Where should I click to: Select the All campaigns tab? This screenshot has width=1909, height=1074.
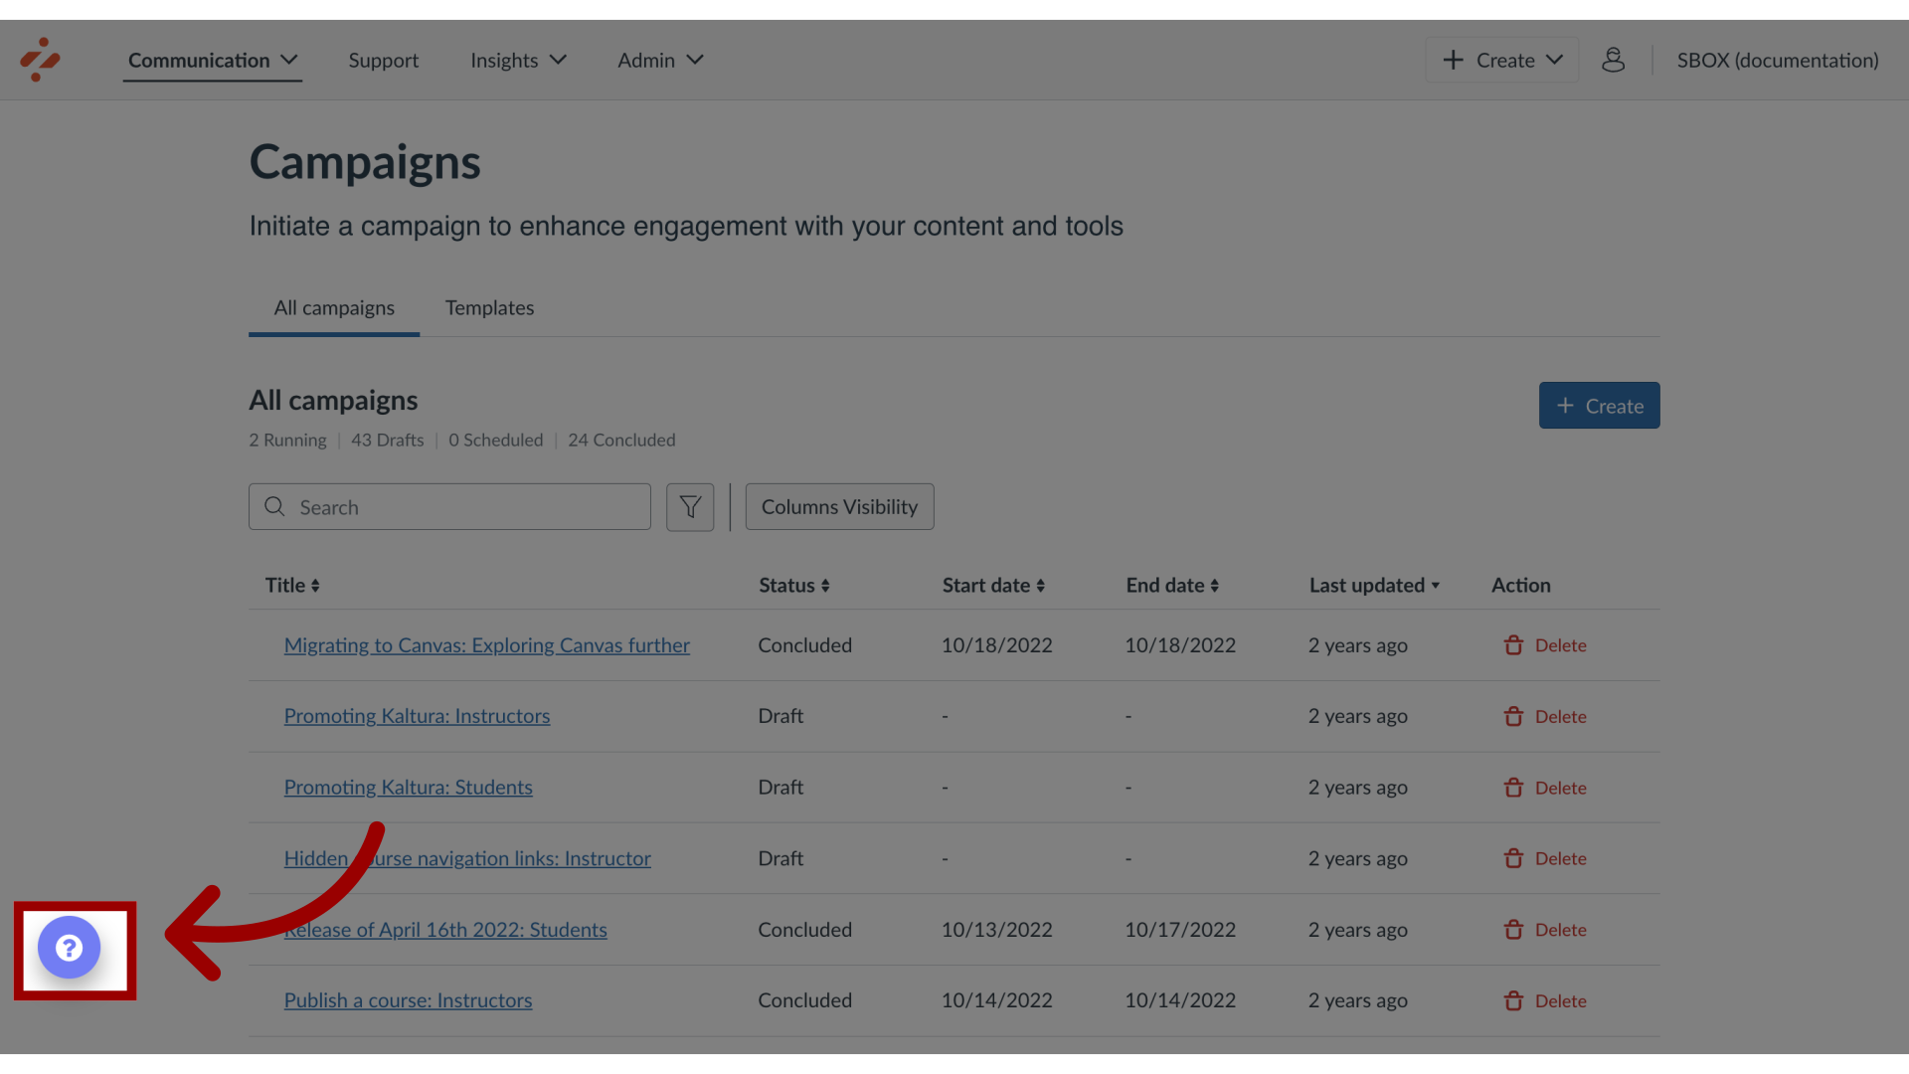pos(334,307)
